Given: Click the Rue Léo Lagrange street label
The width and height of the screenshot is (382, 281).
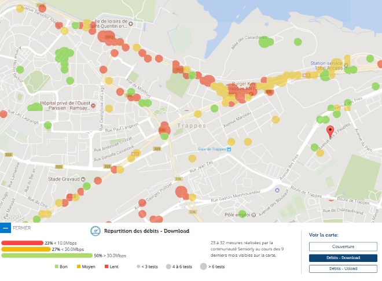Looking at the screenshot, I should pos(23,117).
